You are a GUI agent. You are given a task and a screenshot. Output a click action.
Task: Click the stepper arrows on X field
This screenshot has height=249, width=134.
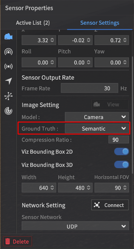coord(52,40)
